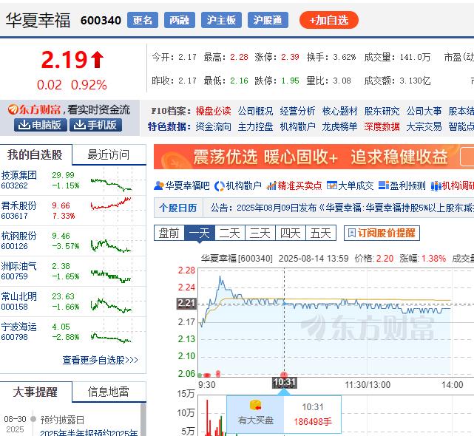
Task: Open 华夏幸福吧 forum icon link
Action: click(x=182, y=185)
